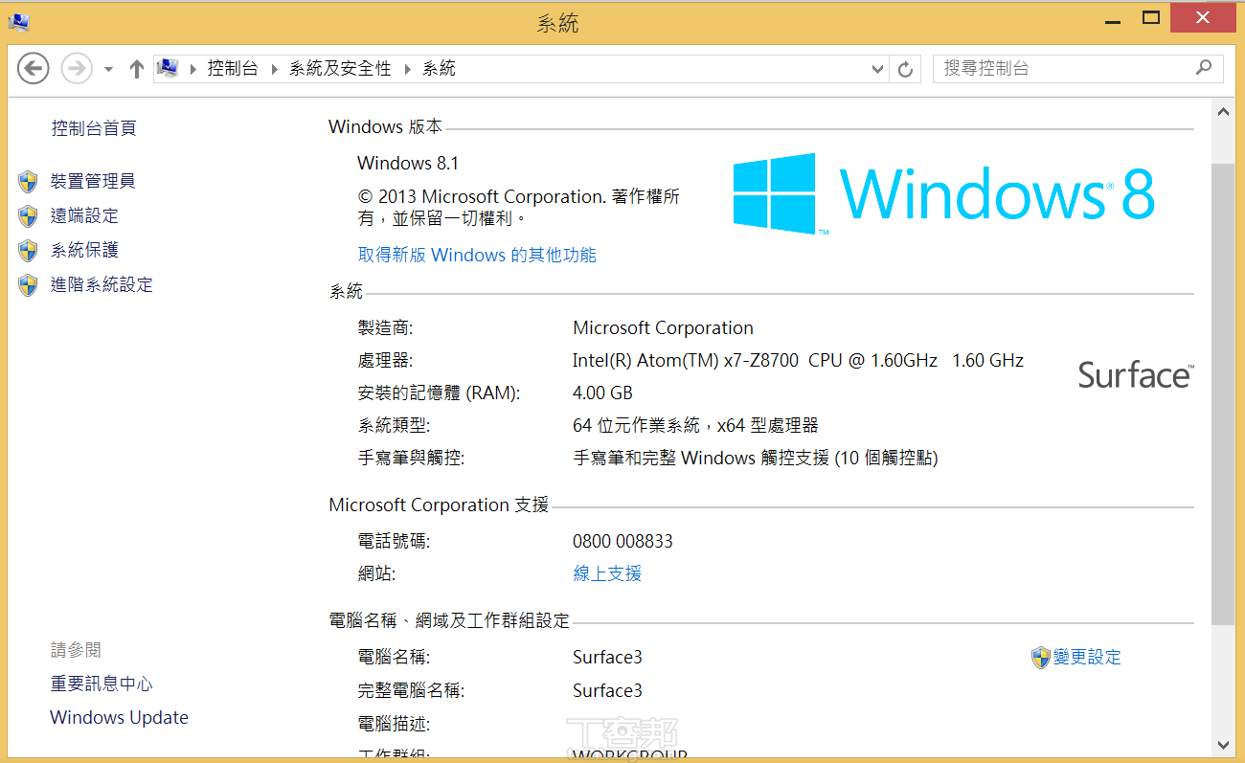This screenshot has height=763, width=1245.
Task: Open the 系統及安全性 breadcrumb
Action: click(340, 68)
